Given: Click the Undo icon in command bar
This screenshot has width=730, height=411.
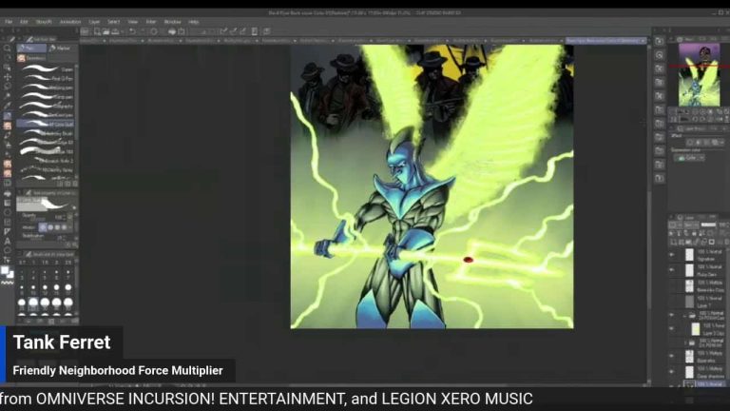Looking at the screenshot, I should tap(132, 31).
